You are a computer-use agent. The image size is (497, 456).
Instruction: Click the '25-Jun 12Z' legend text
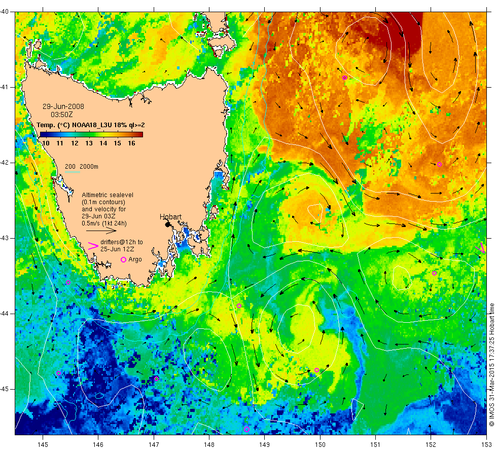(117, 249)
